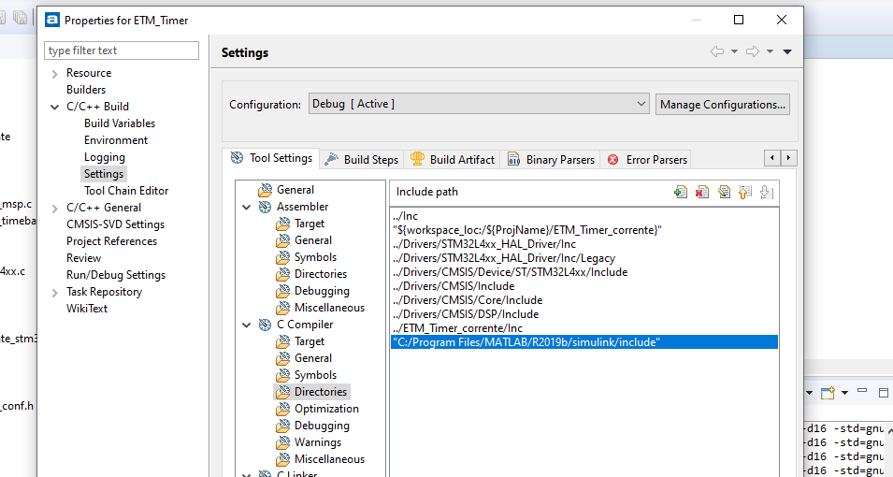
Task: Select the MATLAB simulink include path entry
Action: pos(527,342)
